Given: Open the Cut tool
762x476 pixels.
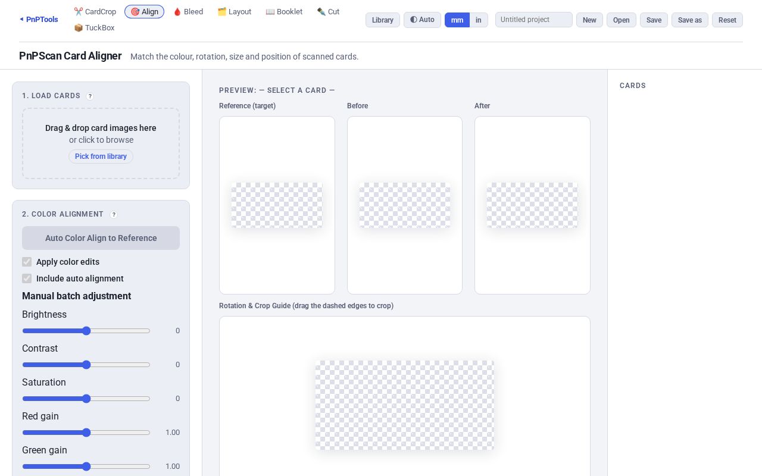Looking at the screenshot, I should (328, 12).
